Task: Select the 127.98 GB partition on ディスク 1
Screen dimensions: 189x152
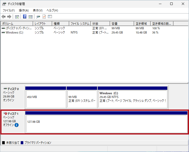Action: [106, 123]
